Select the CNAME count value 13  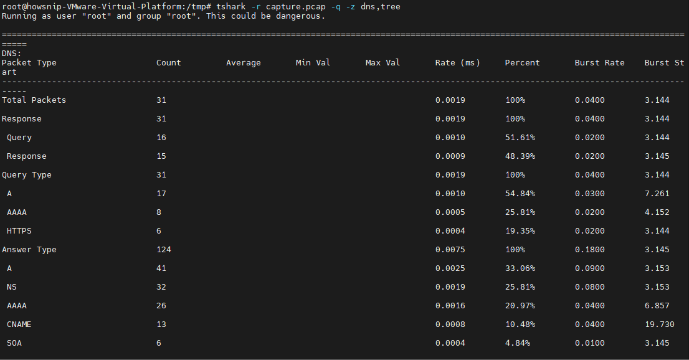coord(161,324)
